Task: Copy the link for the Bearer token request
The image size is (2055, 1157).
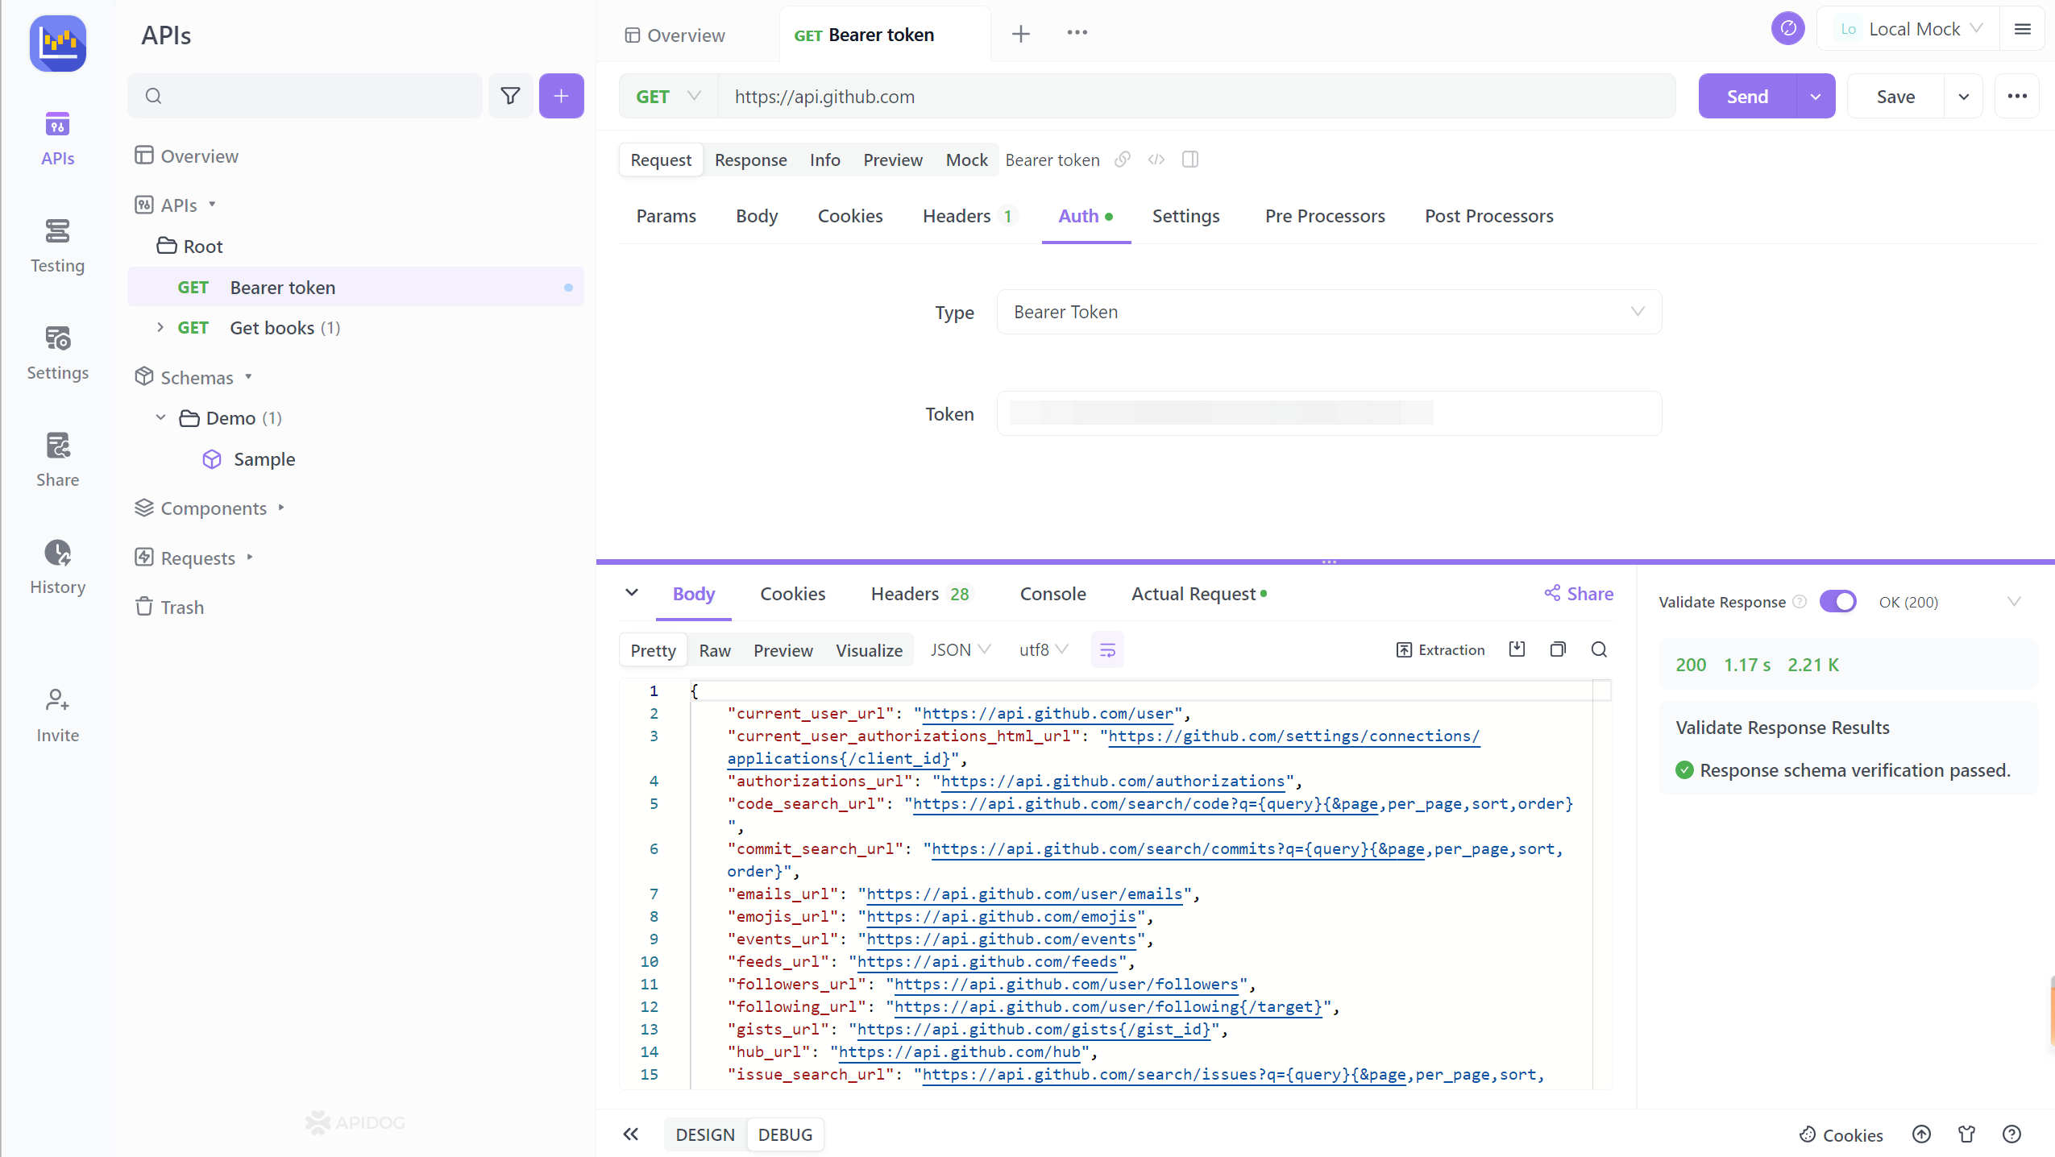Action: point(1121,160)
